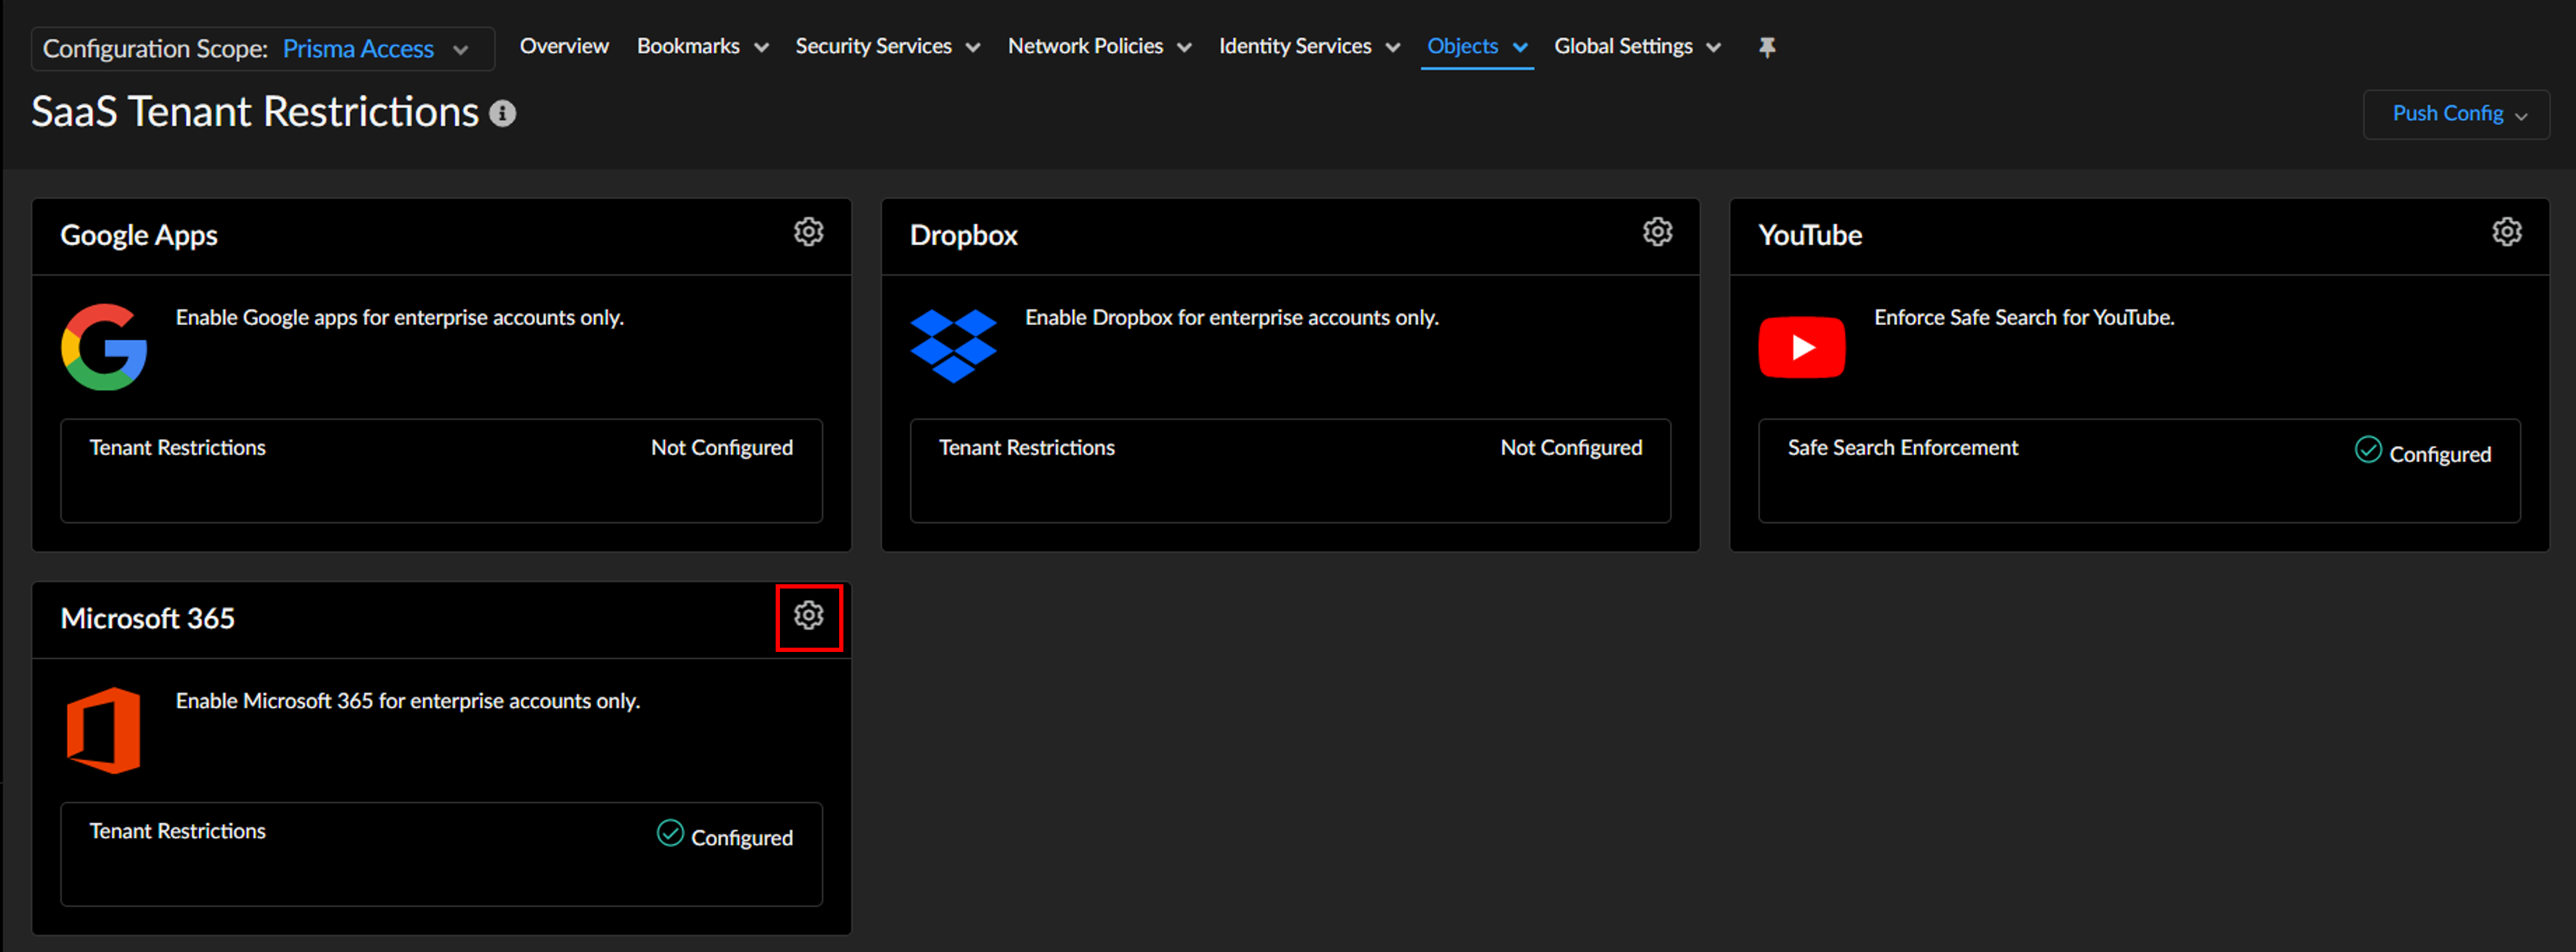Expand the Security Services menu
This screenshot has height=952, width=2576.
pos(887,46)
